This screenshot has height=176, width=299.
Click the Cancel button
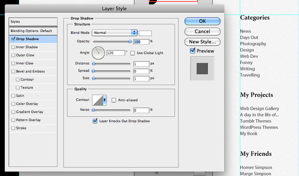point(202,32)
